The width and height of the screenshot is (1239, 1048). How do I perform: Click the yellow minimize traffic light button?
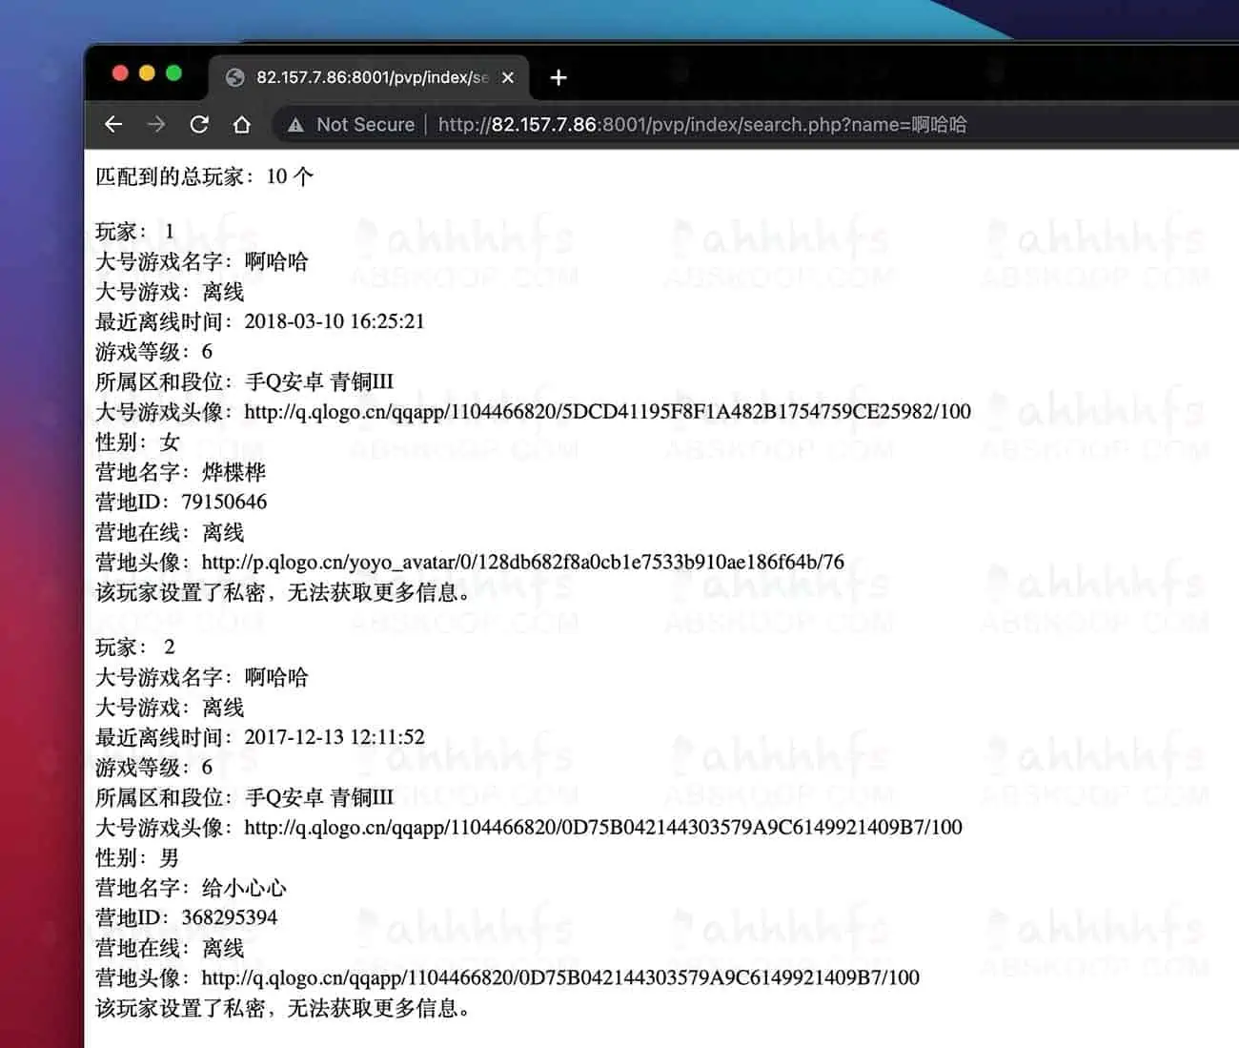[146, 72]
